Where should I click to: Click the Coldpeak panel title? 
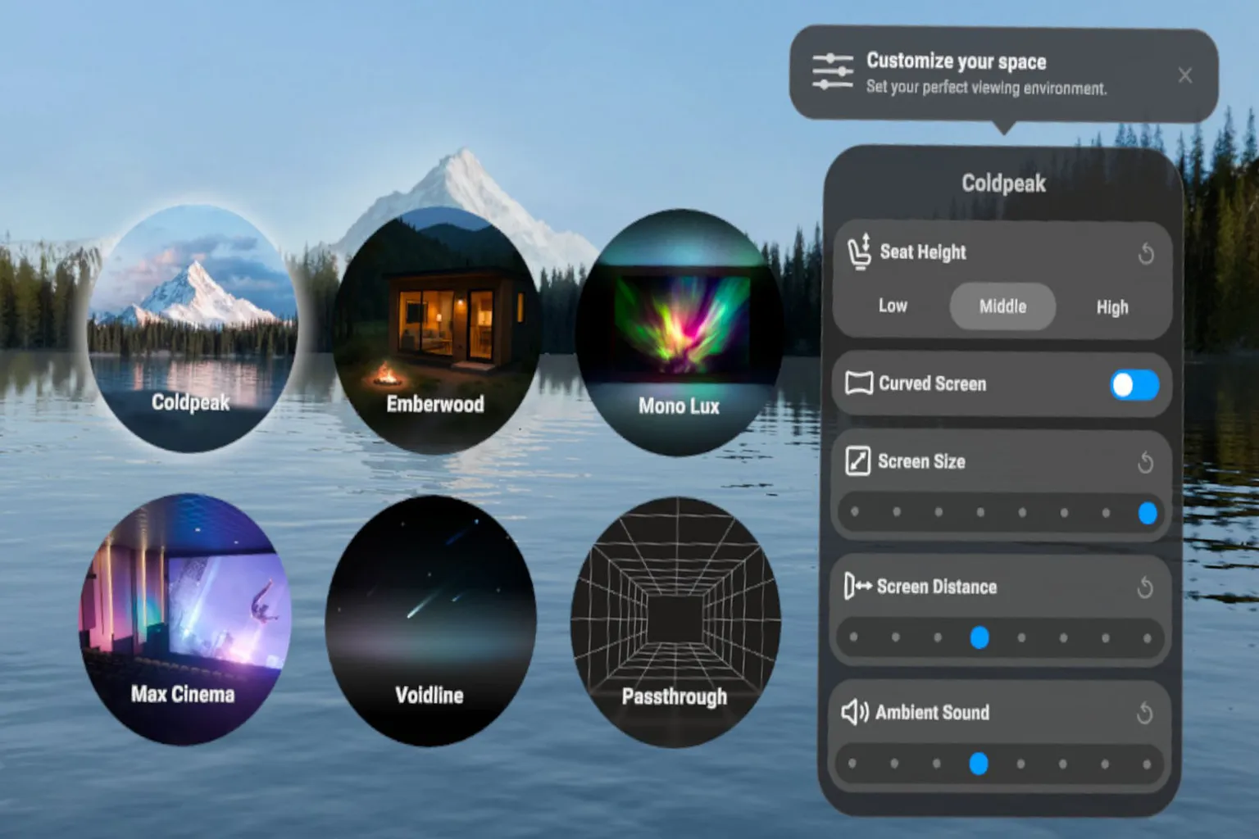pos(1003,183)
